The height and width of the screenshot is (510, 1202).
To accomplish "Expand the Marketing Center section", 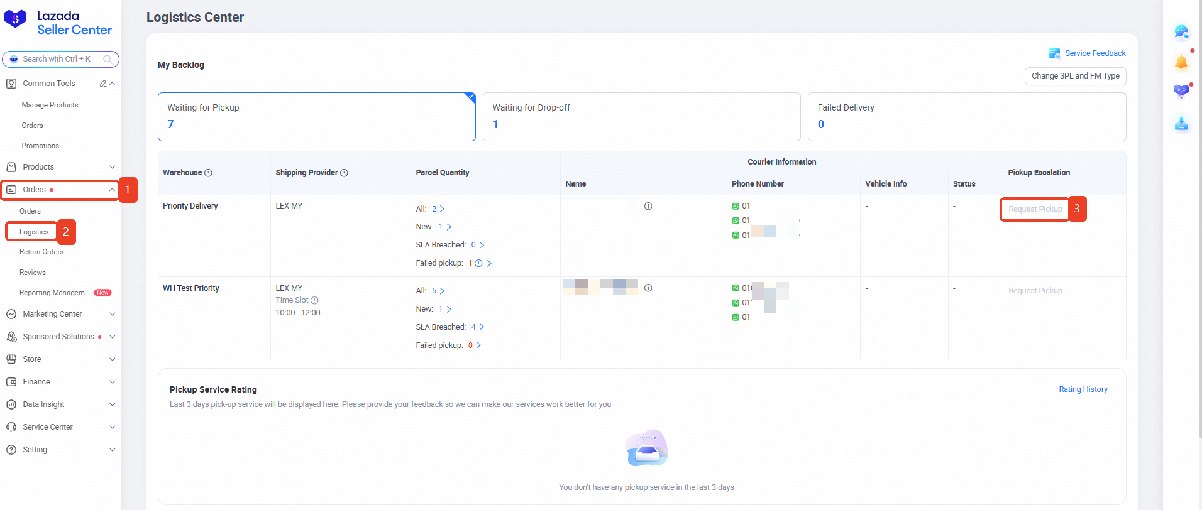I will (x=60, y=314).
